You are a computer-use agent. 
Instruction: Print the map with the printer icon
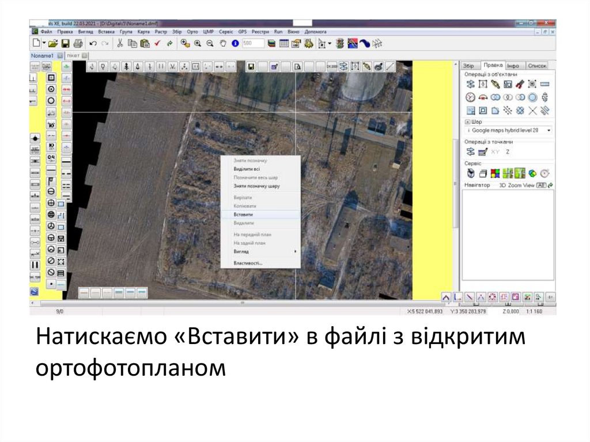(78, 44)
